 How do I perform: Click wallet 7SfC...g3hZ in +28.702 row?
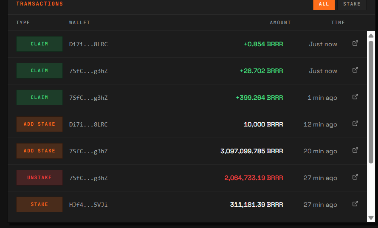tap(88, 71)
